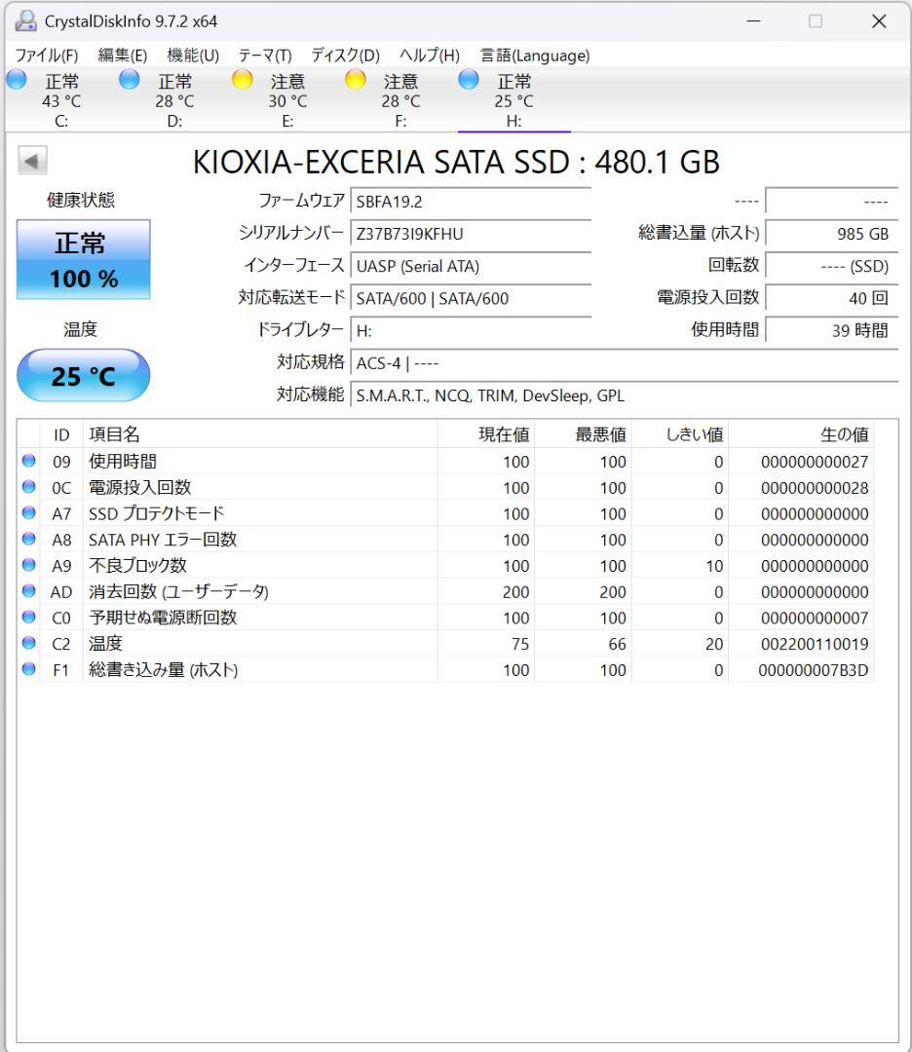The image size is (912, 1052).
Task: Click status dot for attribute AD
Action: [x=28, y=591]
